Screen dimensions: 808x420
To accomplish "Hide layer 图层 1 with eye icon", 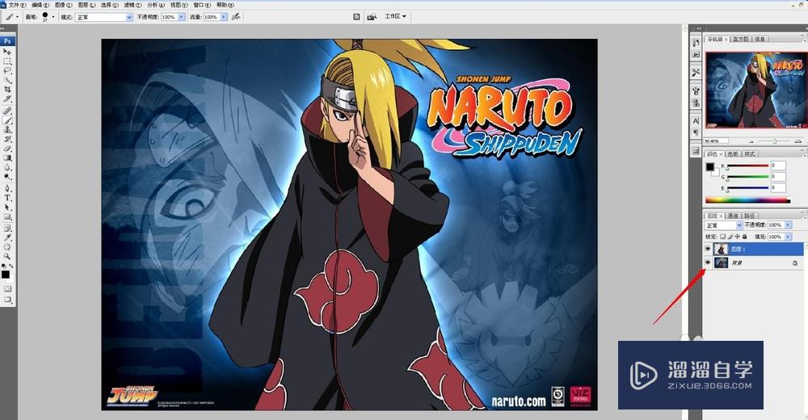I will (708, 249).
